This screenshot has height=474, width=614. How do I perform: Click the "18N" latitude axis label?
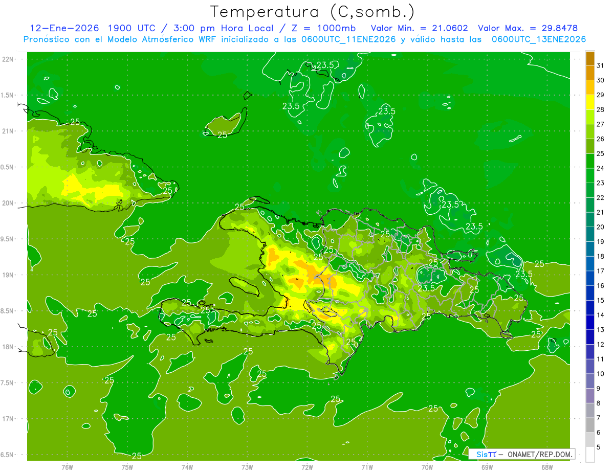(8, 347)
